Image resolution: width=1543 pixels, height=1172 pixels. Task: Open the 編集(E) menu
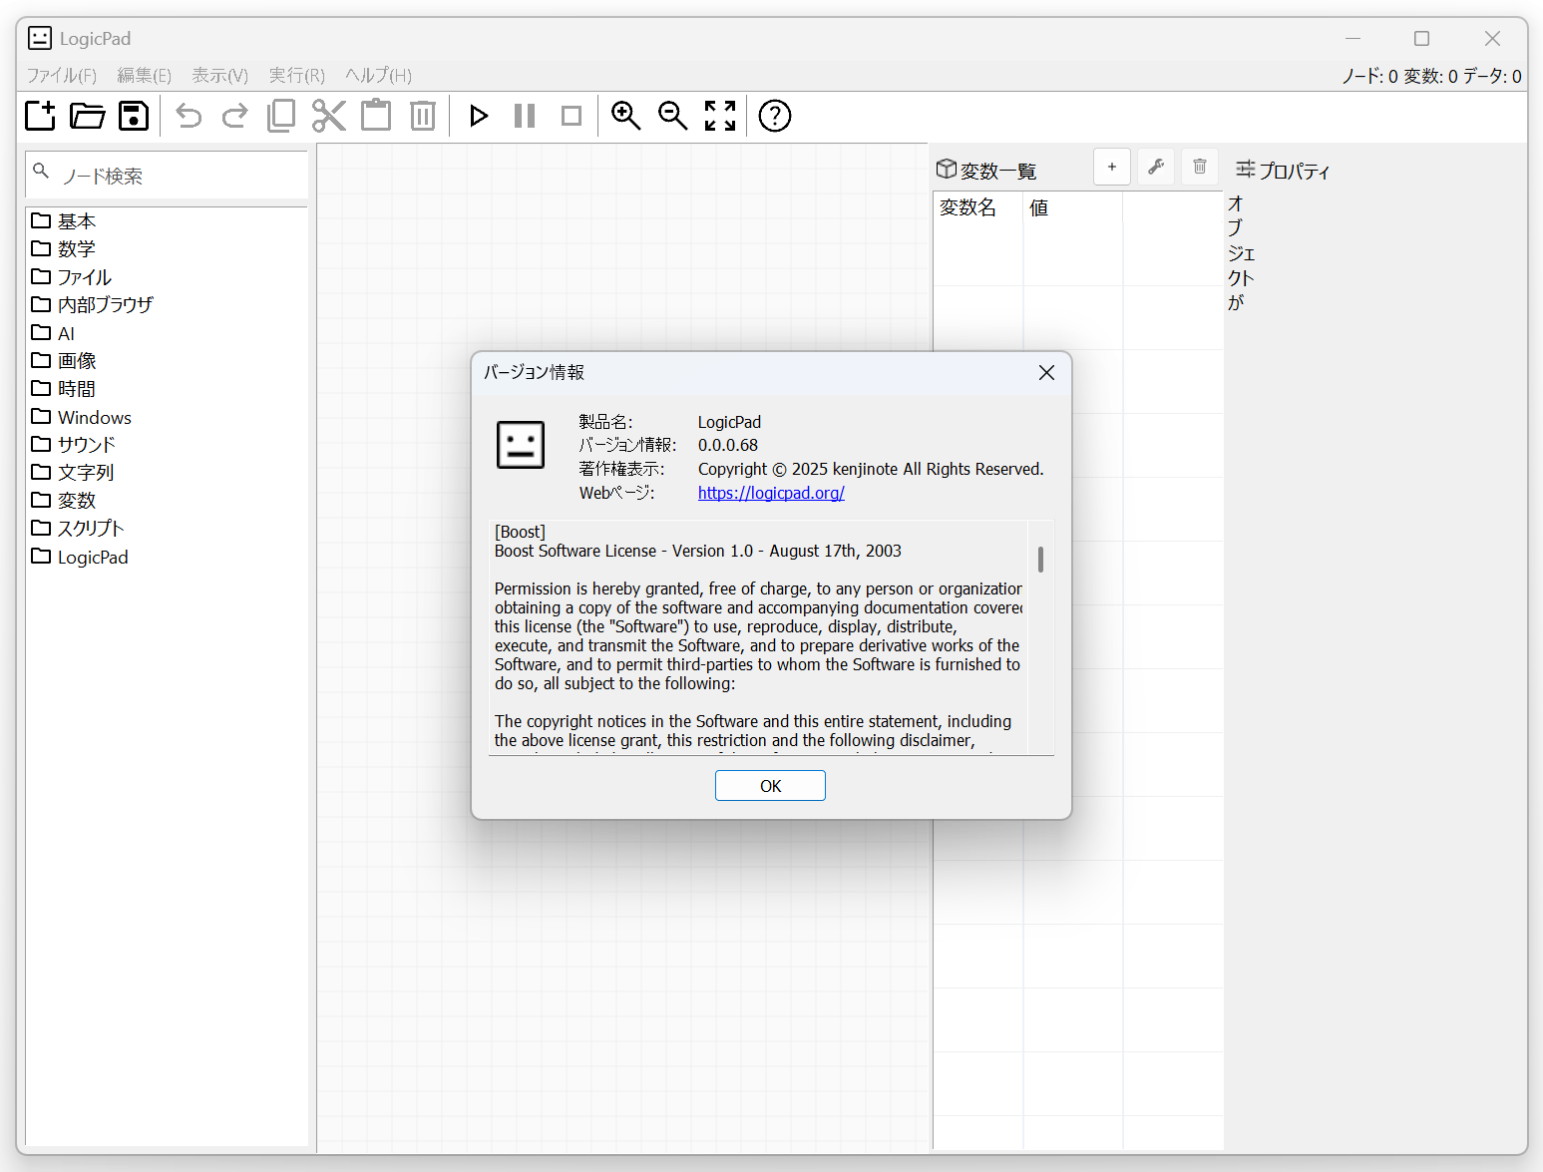point(145,76)
